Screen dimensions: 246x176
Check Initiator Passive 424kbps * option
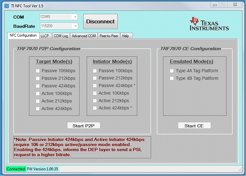[95, 85]
